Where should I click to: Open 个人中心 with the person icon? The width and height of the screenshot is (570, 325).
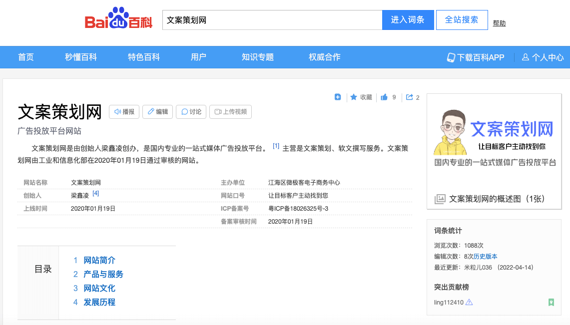coord(525,57)
